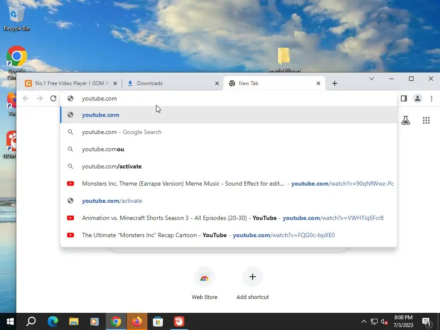Choose the youtube.comou search suggestion
This screenshot has height=330, width=440.
pyautogui.click(x=229, y=149)
